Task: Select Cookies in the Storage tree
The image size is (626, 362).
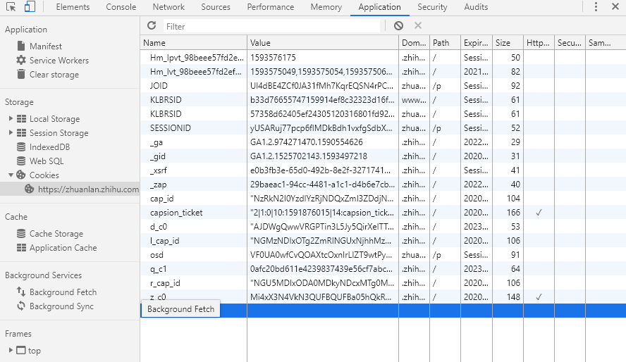Action: point(44,175)
